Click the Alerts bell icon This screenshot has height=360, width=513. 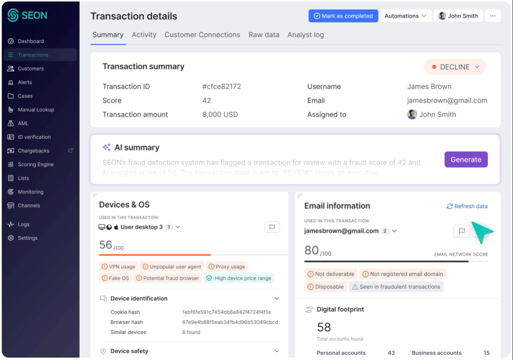click(x=11, y=82)
